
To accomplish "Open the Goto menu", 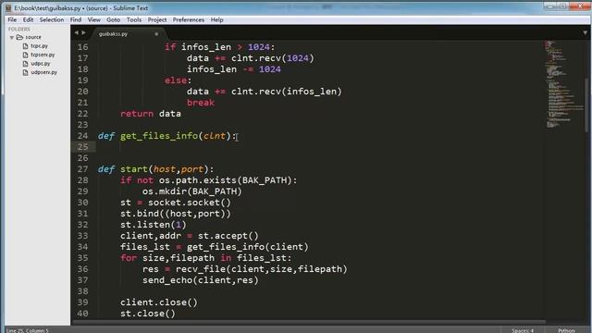I will [113, 19].
